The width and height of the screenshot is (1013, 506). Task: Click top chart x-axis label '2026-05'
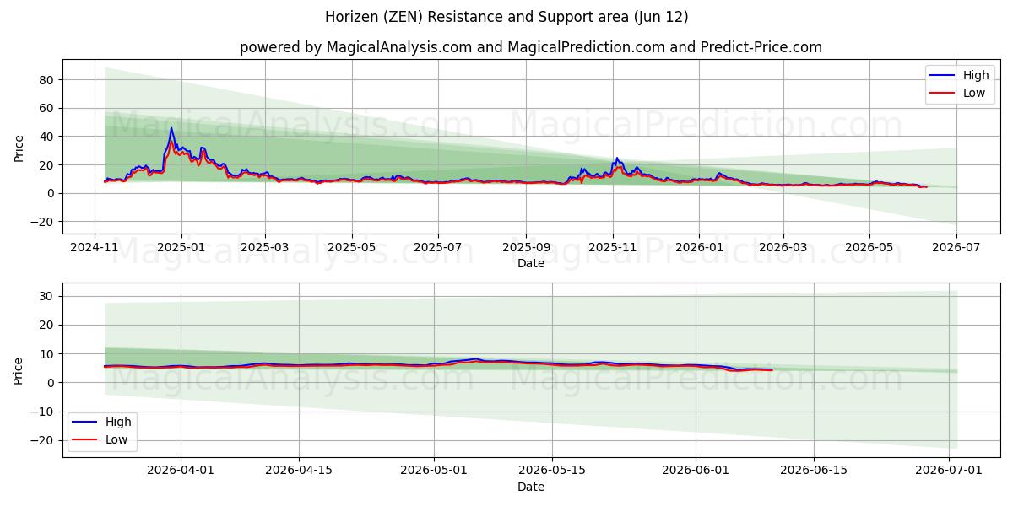tap(869, 248)
